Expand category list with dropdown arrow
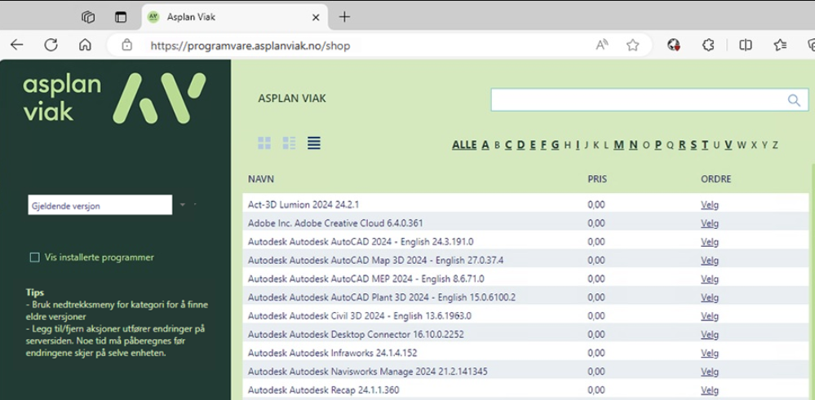The width and height of the screenshot is (815, 400). (x=183, y=205)
